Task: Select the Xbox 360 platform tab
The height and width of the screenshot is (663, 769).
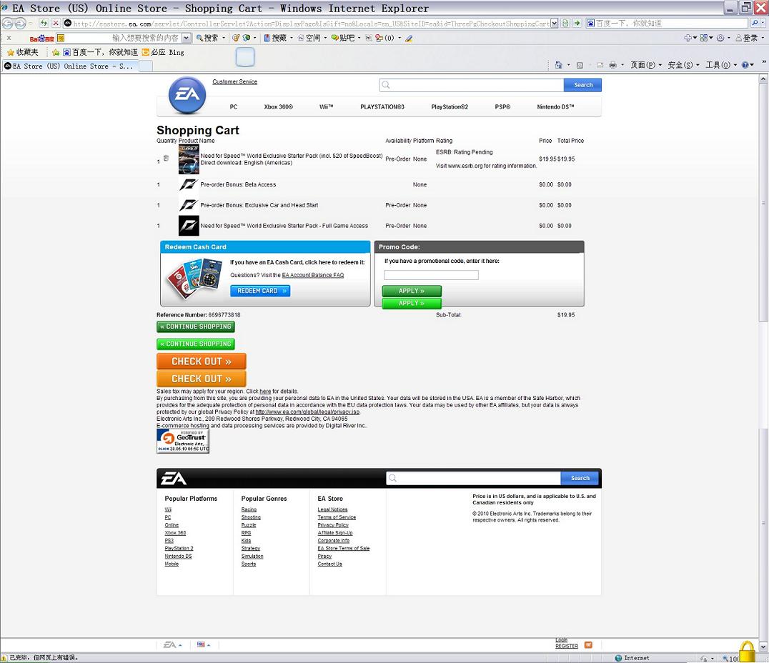Action: coord(278,107)
